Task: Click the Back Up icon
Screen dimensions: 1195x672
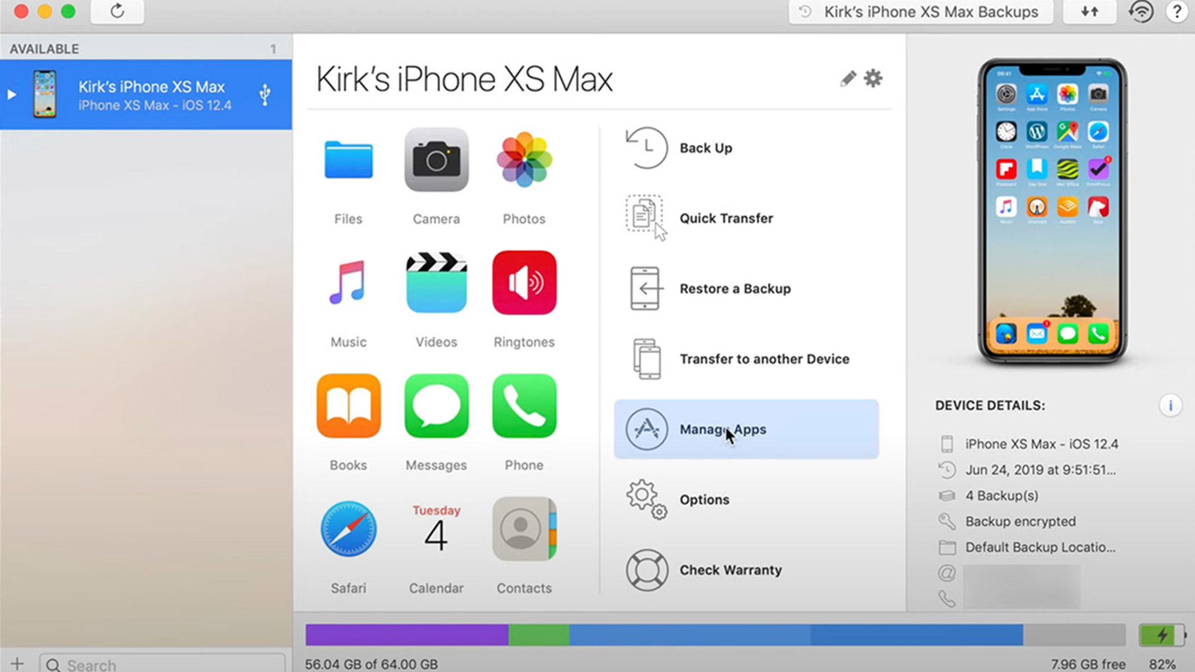Action: (x=647, y=147)
